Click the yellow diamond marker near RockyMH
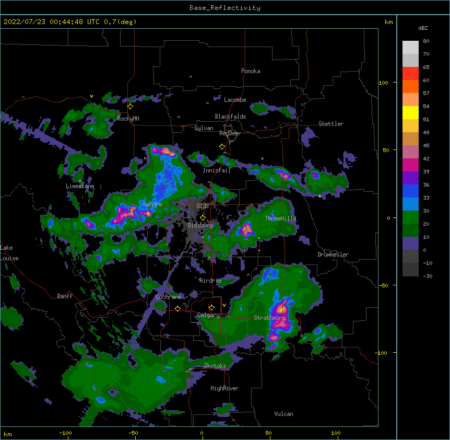This screenshot has width=450, height=440. click(131, 106)
